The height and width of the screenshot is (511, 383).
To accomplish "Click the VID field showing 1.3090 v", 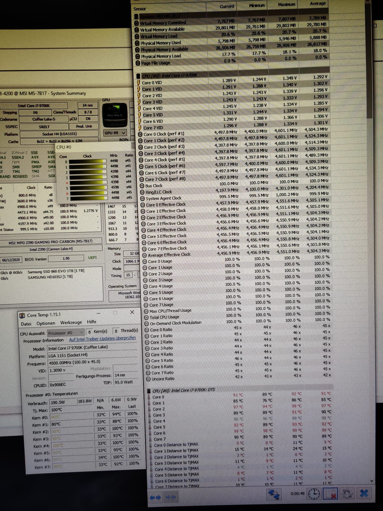I will [61, 370].
